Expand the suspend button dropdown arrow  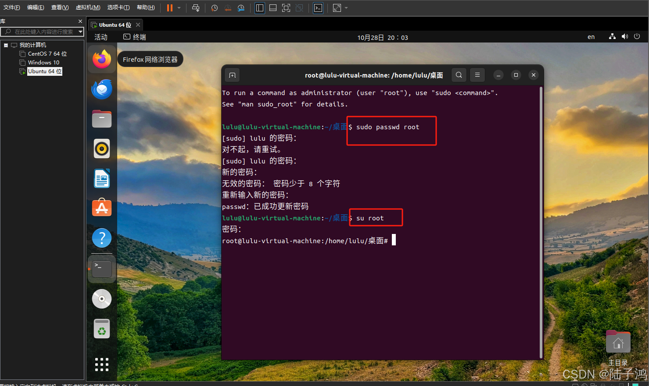tap(178, 7)
